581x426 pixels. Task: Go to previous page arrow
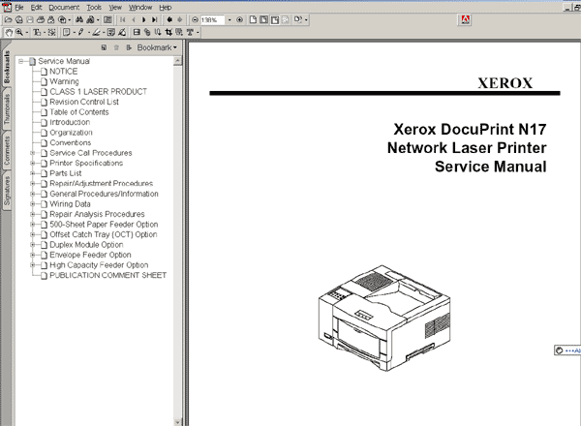tap(134, 19)
